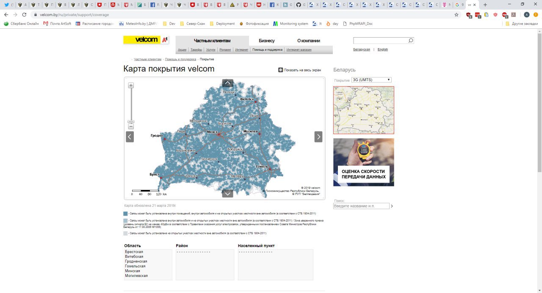Click Помощь и поддержка breadcrumb link

pos(181,59)
